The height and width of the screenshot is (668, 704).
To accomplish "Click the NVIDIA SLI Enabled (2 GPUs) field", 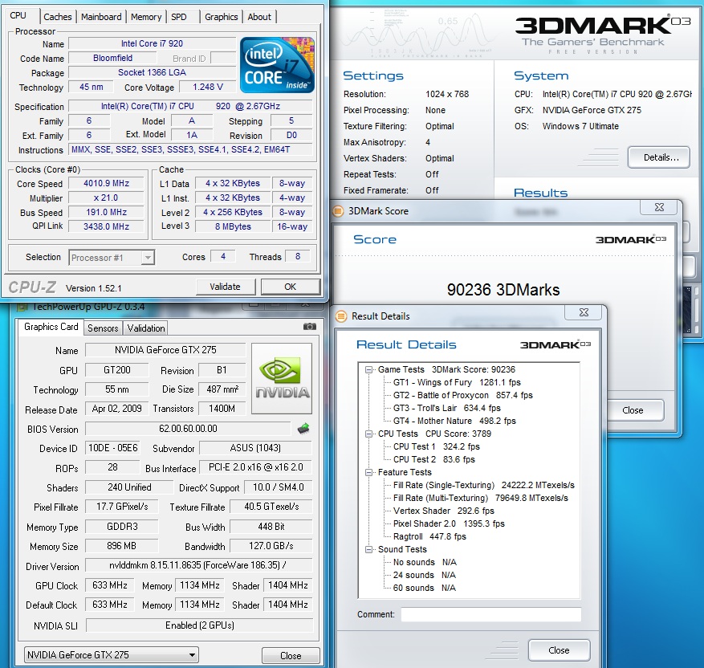I will pos(199,625).
